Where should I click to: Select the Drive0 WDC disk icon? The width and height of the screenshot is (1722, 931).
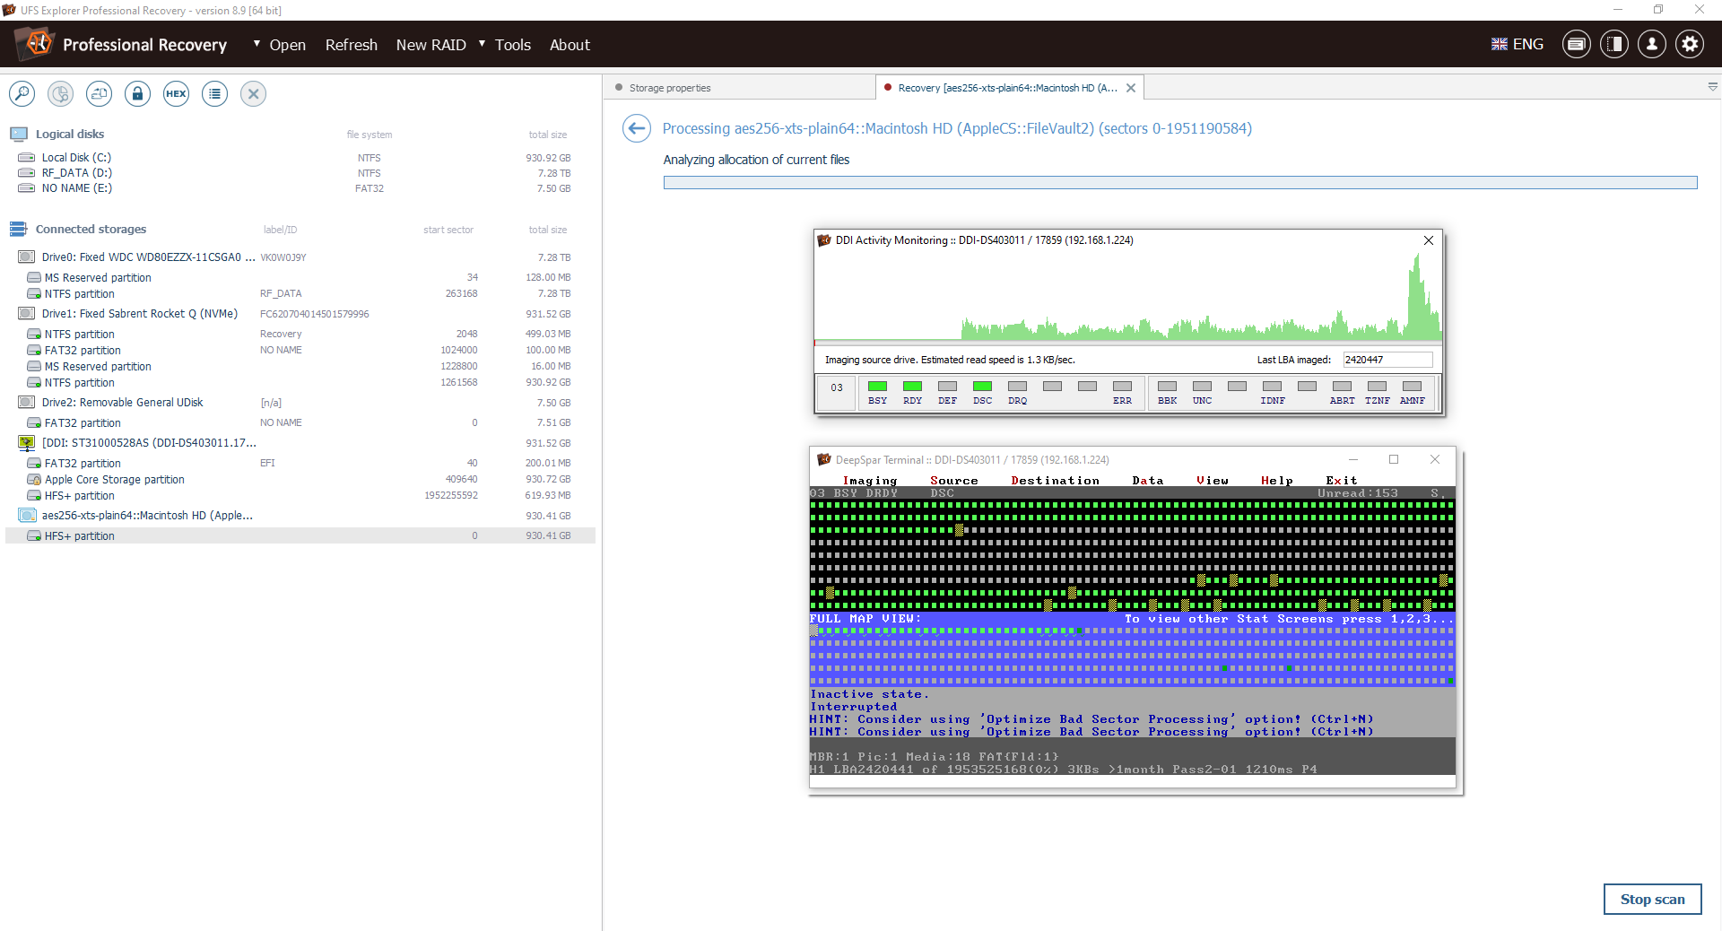(27, 257)
